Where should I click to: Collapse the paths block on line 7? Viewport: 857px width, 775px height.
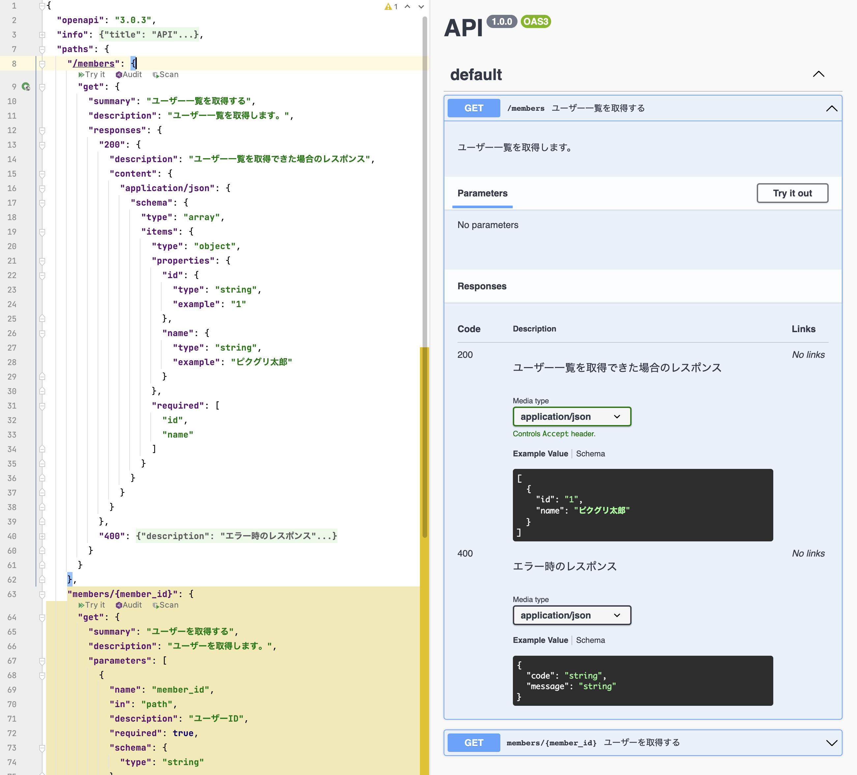click(42, 49)
